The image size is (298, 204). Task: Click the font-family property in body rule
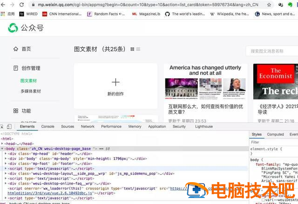pyautogui.click(x=268, y=164)
